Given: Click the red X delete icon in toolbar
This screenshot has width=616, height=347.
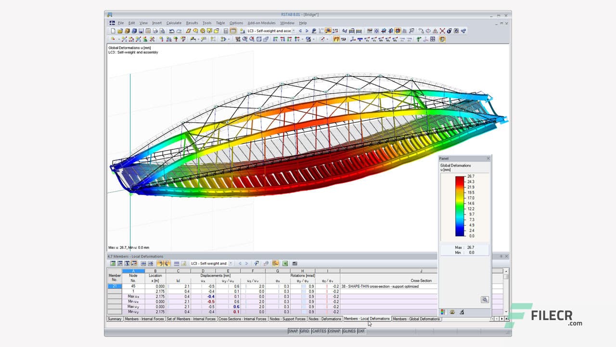Looking at the screenshot, I should tap(442, 31).
